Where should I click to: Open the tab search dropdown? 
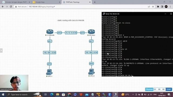152,2
